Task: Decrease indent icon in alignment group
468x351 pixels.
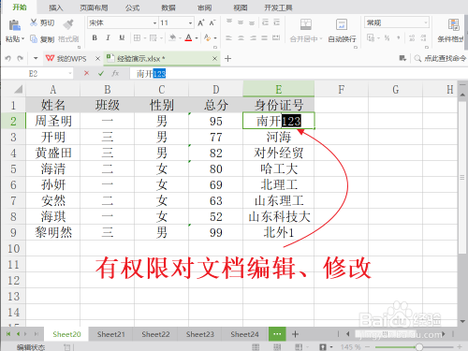Action: coord(265,22)
